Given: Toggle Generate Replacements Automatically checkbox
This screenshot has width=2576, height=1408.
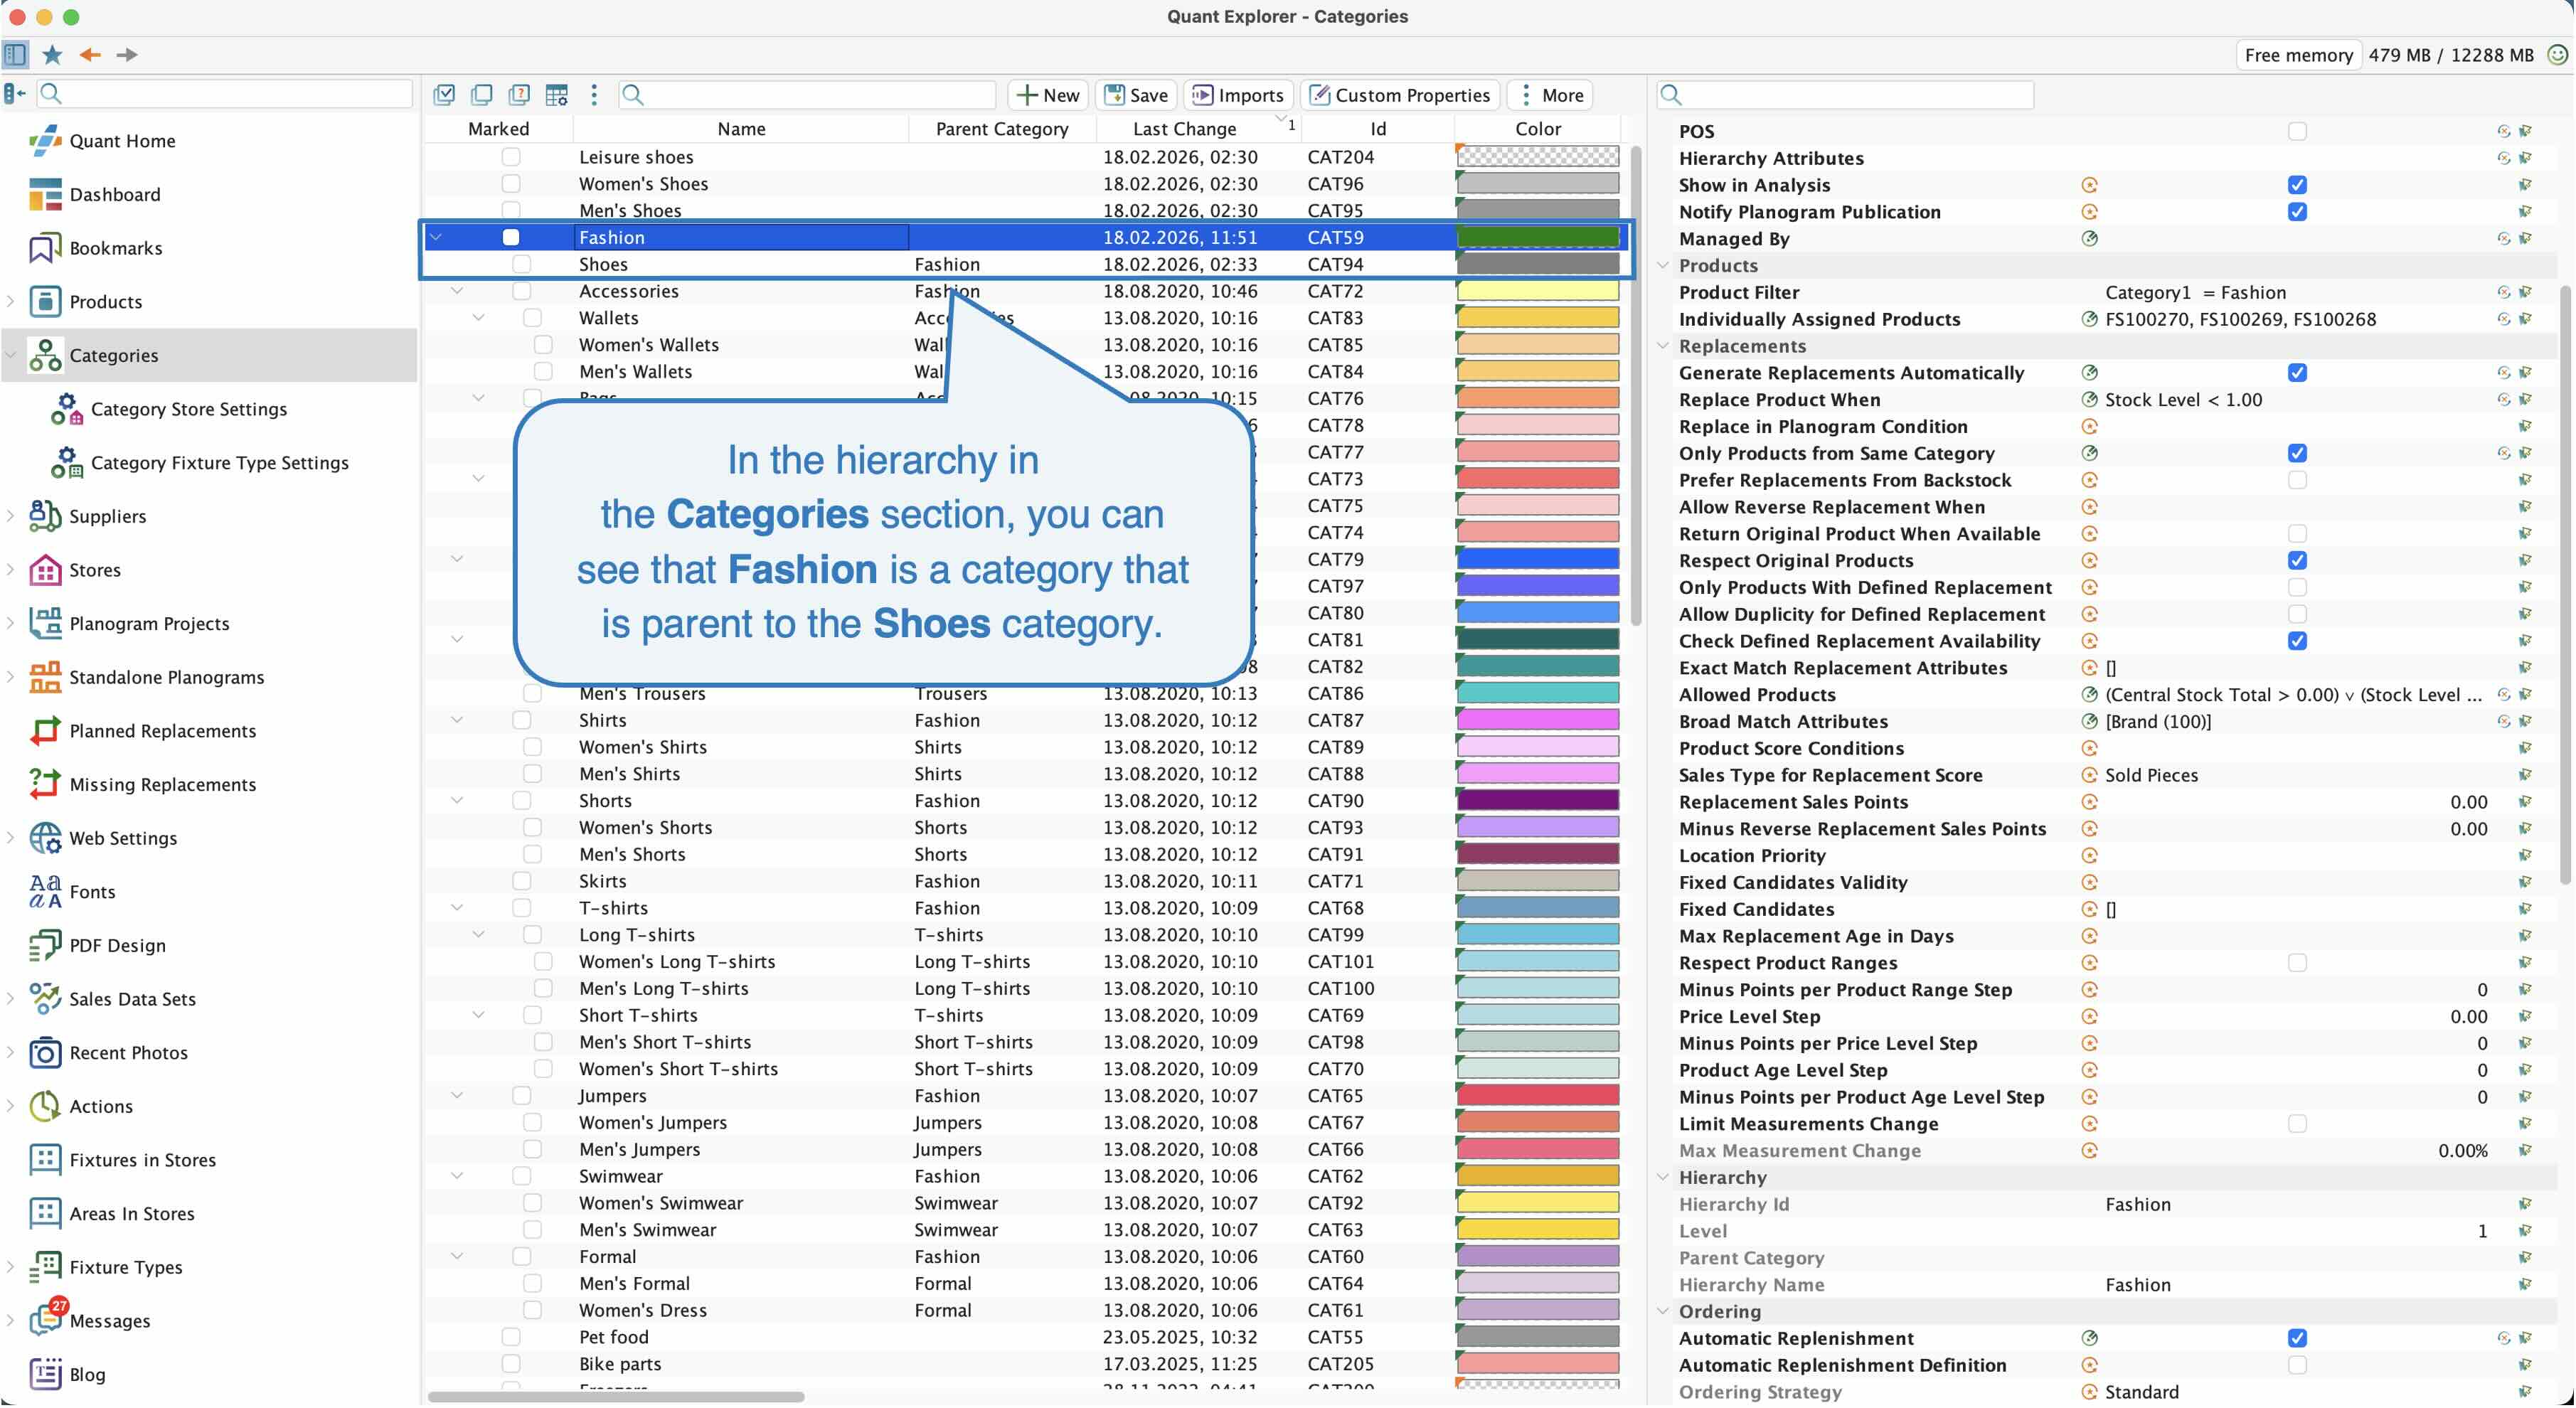Looking at the screenshot, I should [x=2297, y=373].
